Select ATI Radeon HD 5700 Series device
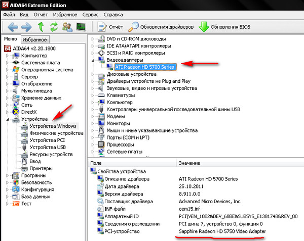This screenshot has width=304, height=241. [145, 67]
